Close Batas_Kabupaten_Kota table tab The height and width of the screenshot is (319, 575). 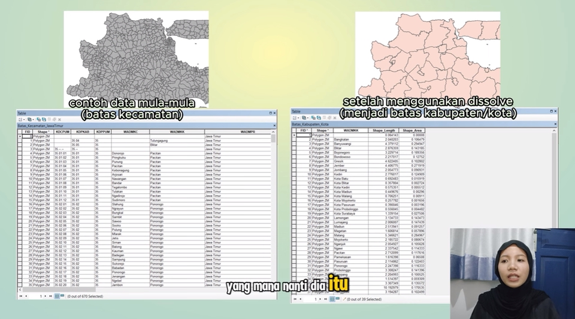point(555,124)
